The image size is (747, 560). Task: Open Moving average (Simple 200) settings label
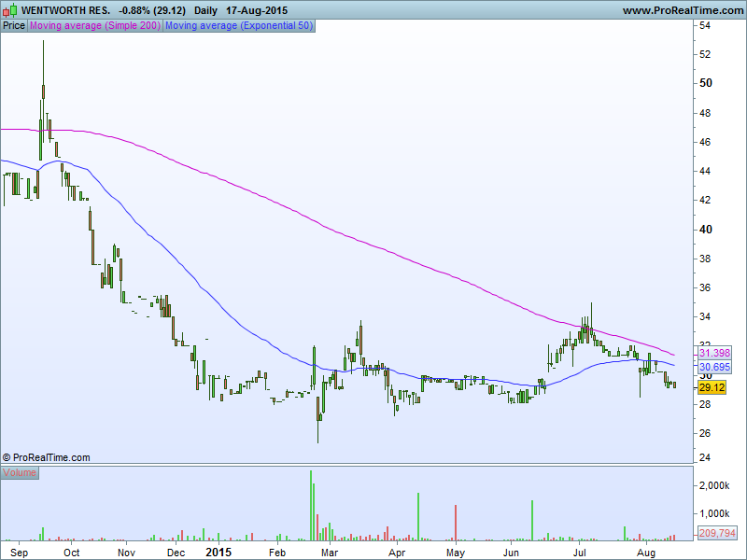pyautogui.click(x=95, y=25)
